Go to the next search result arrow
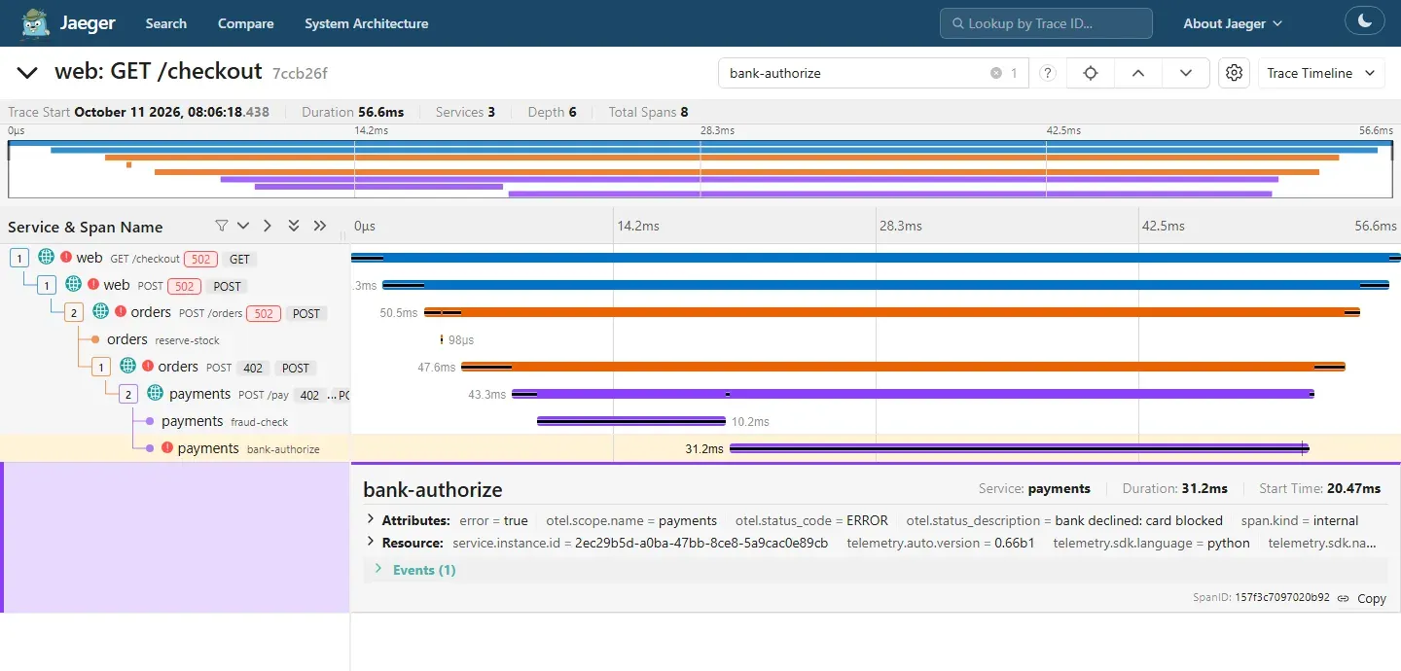This screenshot has width=1401, height=671. tap(1186, 73)
